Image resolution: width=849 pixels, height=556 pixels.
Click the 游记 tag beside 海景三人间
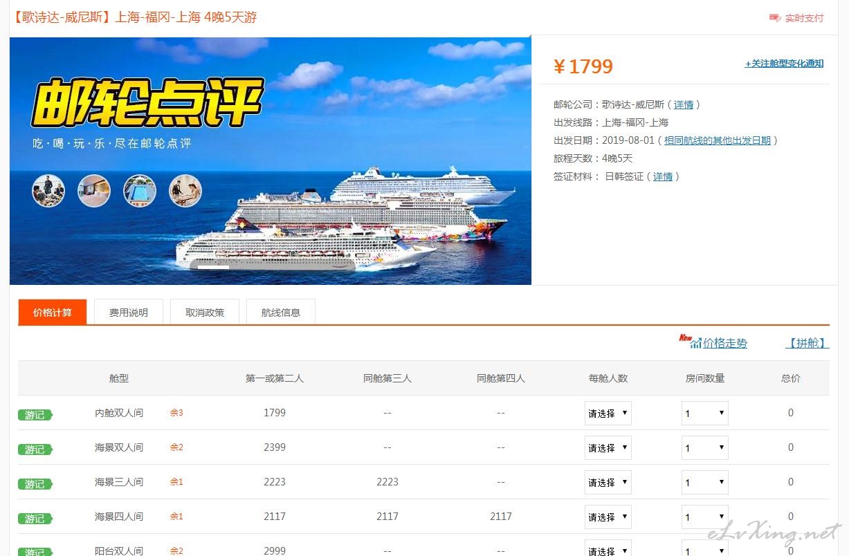pos(35,484)
